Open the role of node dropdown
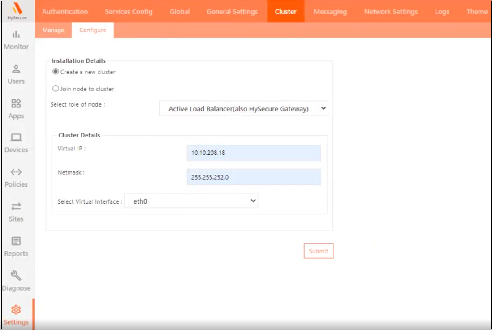The width and height of the screenshot is (492, 330). [243, 108]
